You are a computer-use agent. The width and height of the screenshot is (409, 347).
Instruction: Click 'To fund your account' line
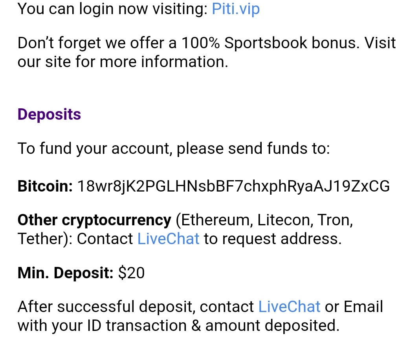pyautogui.click(x=174, y=149)
